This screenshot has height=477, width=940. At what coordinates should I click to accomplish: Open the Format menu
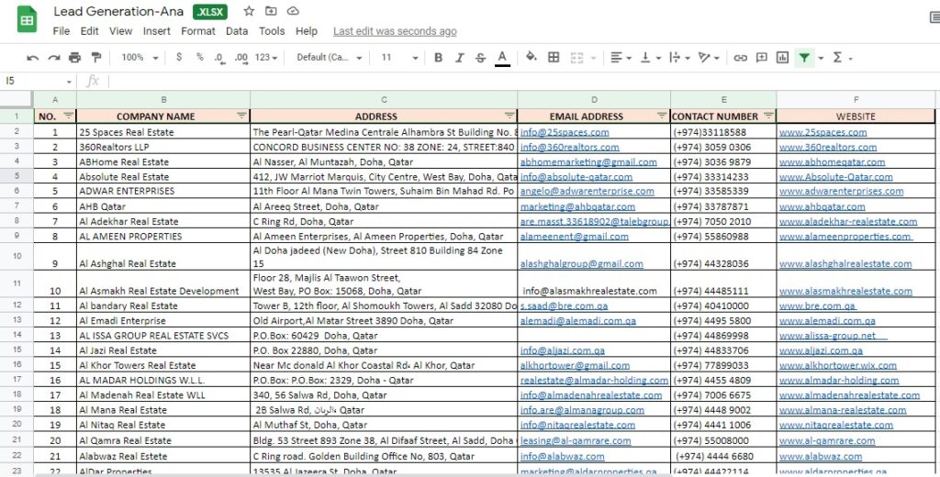[198, 31]
